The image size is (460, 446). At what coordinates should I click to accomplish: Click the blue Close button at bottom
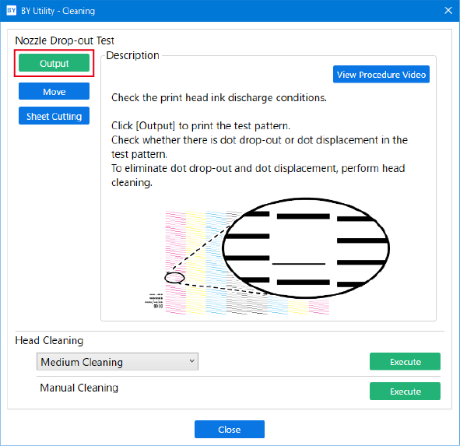coord(230,430)
